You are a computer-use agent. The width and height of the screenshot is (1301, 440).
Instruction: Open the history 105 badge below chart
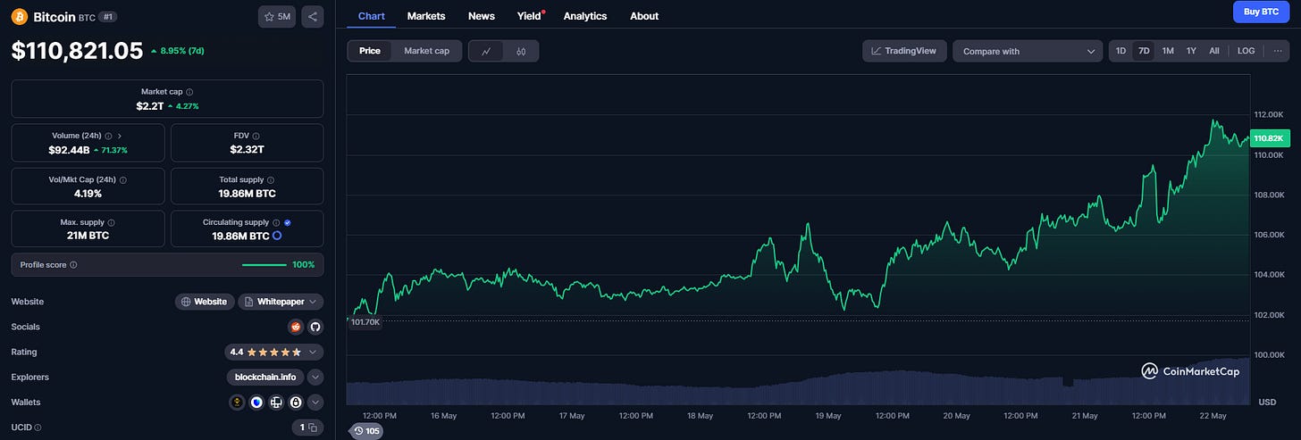tap(367, 431)
